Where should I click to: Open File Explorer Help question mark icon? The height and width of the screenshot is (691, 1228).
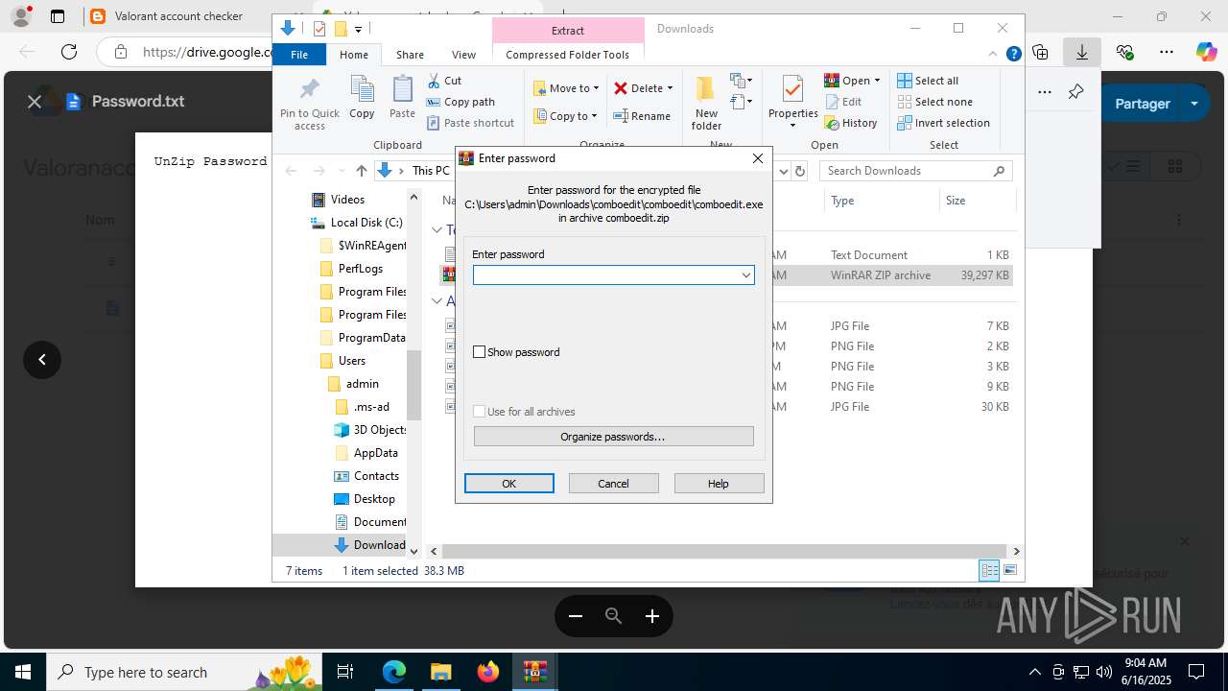[1013, 54]
